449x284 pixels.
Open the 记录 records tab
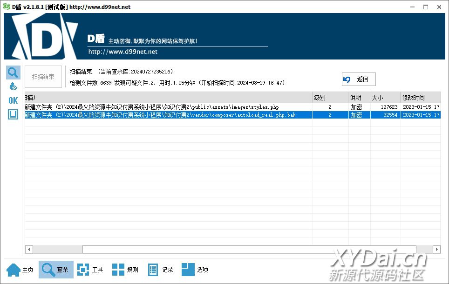[x=160, y=270]
